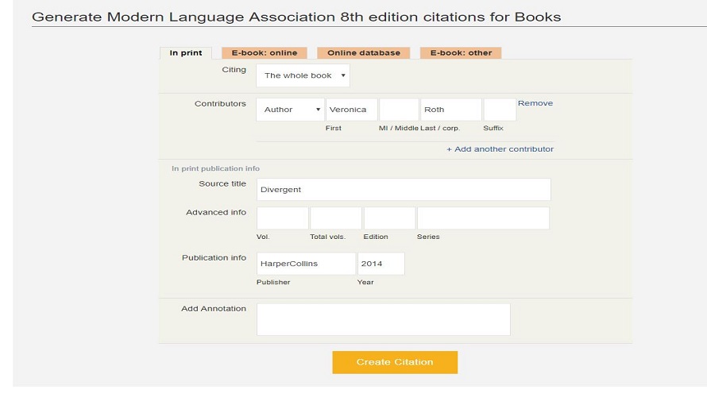The height and width of the screenshot is (397, 707).
Task: Click Add another contributor link
Action: pyautogui.click(x=500, y=149)
